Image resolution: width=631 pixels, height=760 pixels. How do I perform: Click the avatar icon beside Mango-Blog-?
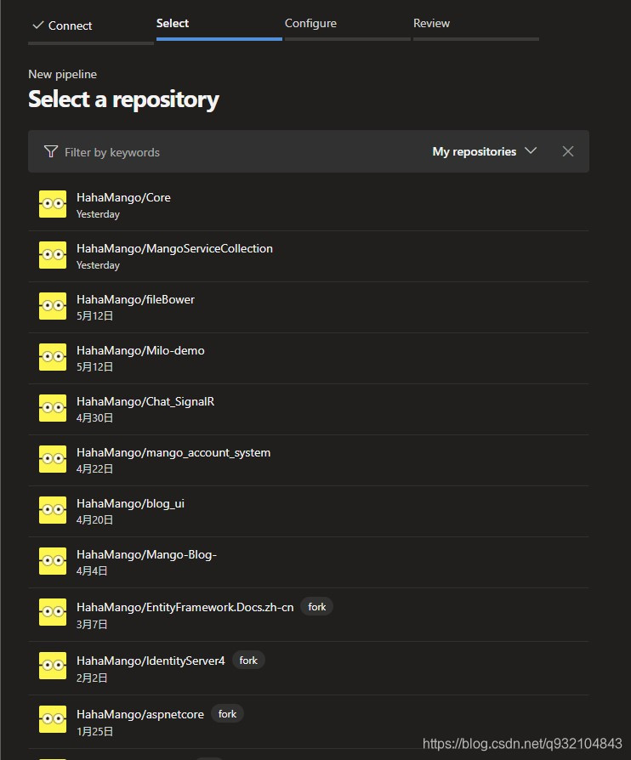pos(53,561)
